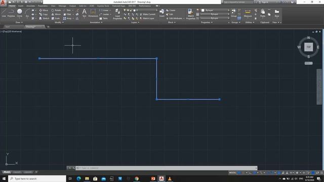Open the object color ByLayer dropdown
The width and height of the screenshot is (324, 182).
click(215, 10)
